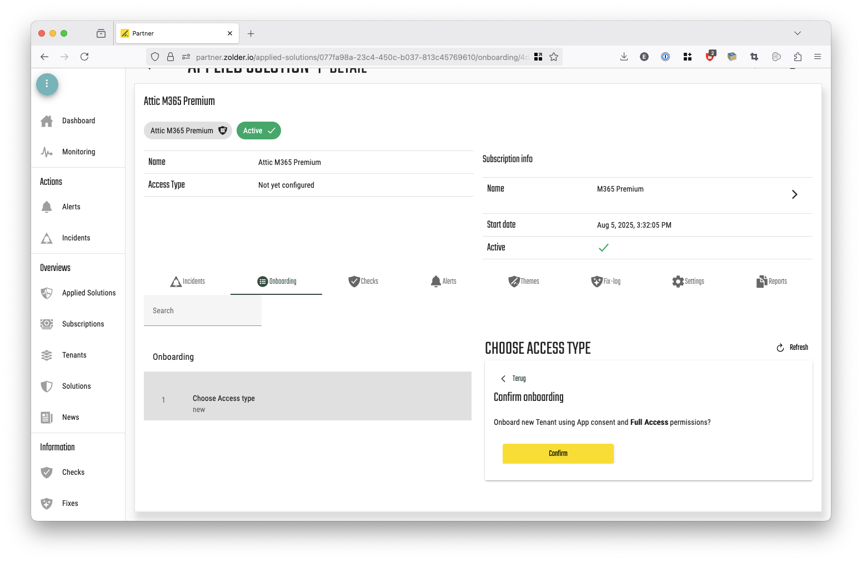Screen dimensions: 862x562
Task: Click the Alerts bell icon in sidebar
Action: [47, 207]
